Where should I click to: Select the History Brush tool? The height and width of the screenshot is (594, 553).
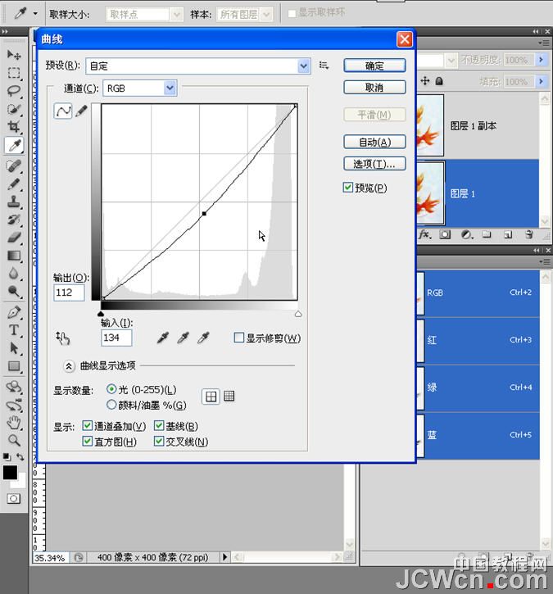point(14,220)
